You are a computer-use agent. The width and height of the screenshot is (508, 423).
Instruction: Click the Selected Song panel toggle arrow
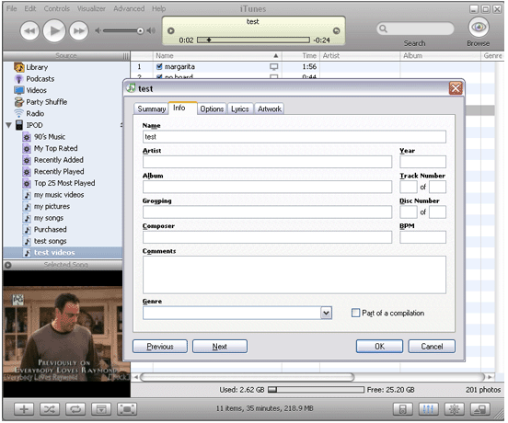point(8,265)
